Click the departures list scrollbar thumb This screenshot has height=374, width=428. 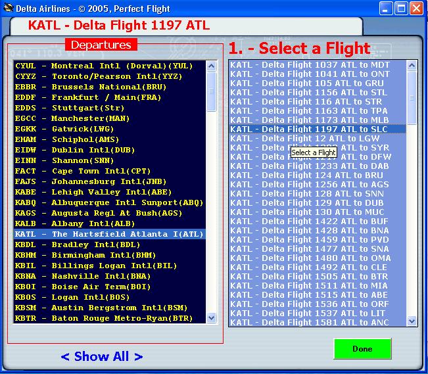tap(212, 91)
